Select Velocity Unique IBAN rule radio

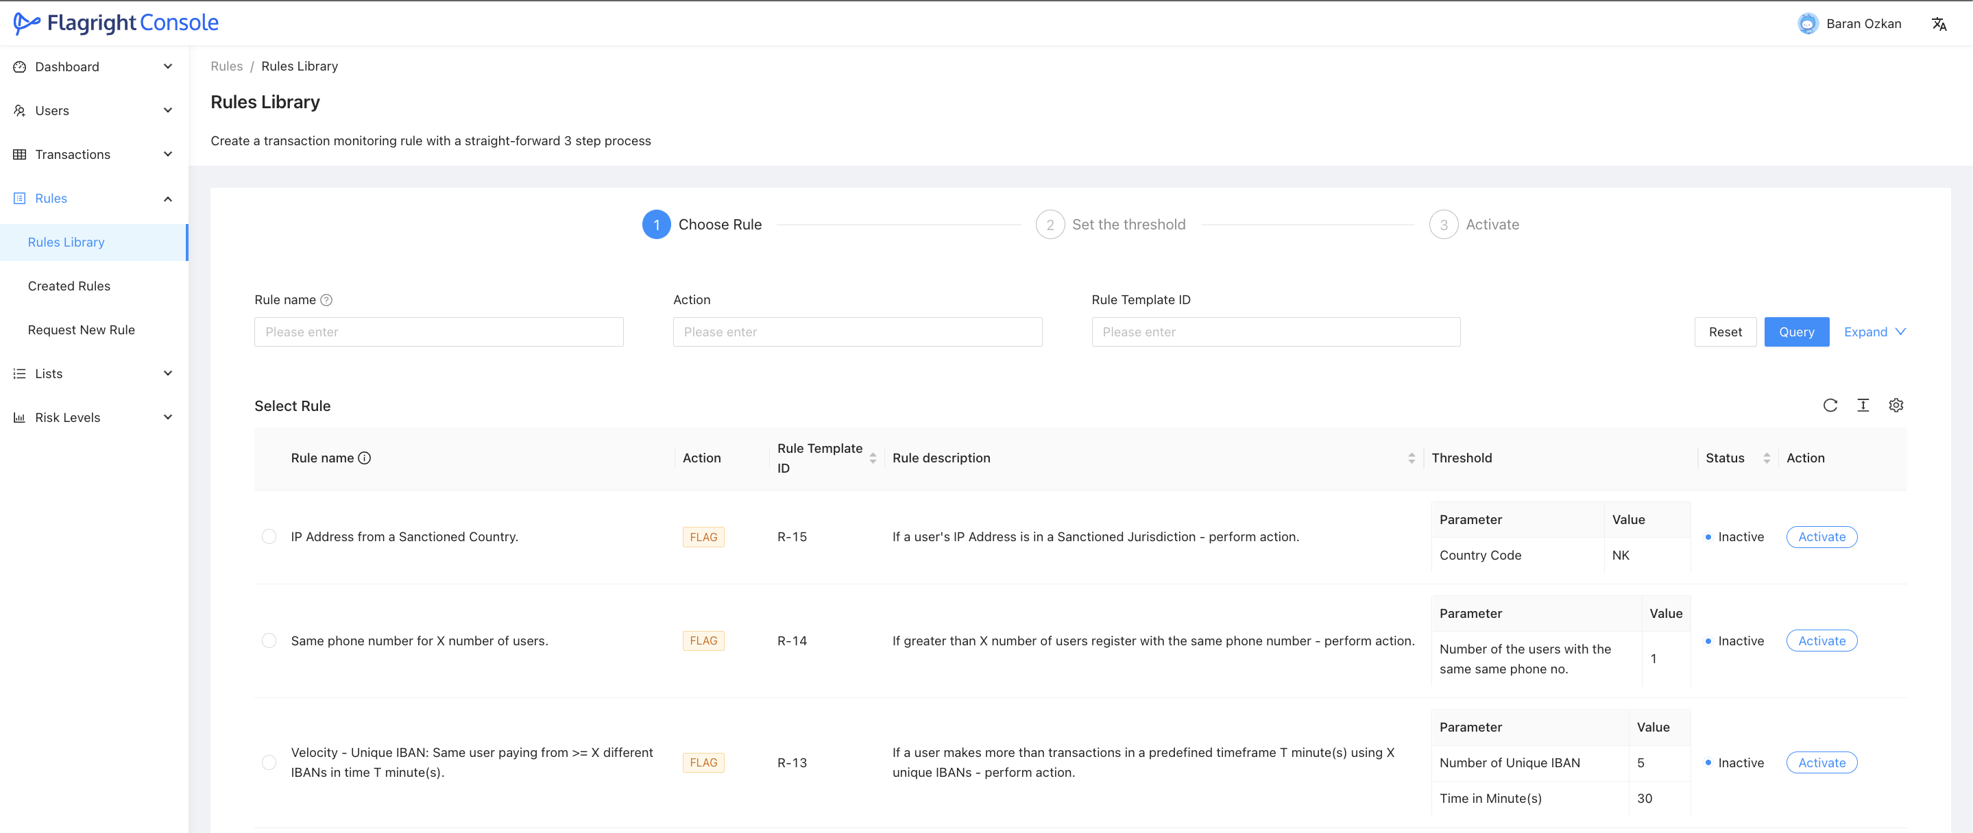coord(269,762)
